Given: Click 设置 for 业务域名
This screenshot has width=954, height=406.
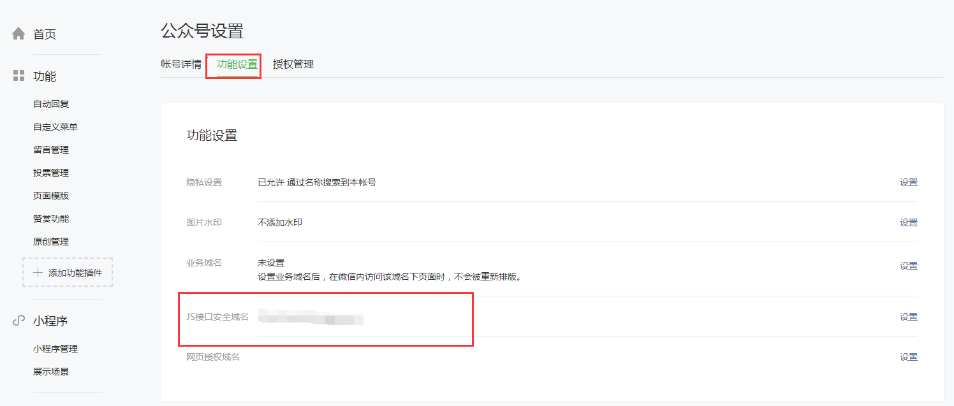Looking at the screenshot, I should [909, 265].
